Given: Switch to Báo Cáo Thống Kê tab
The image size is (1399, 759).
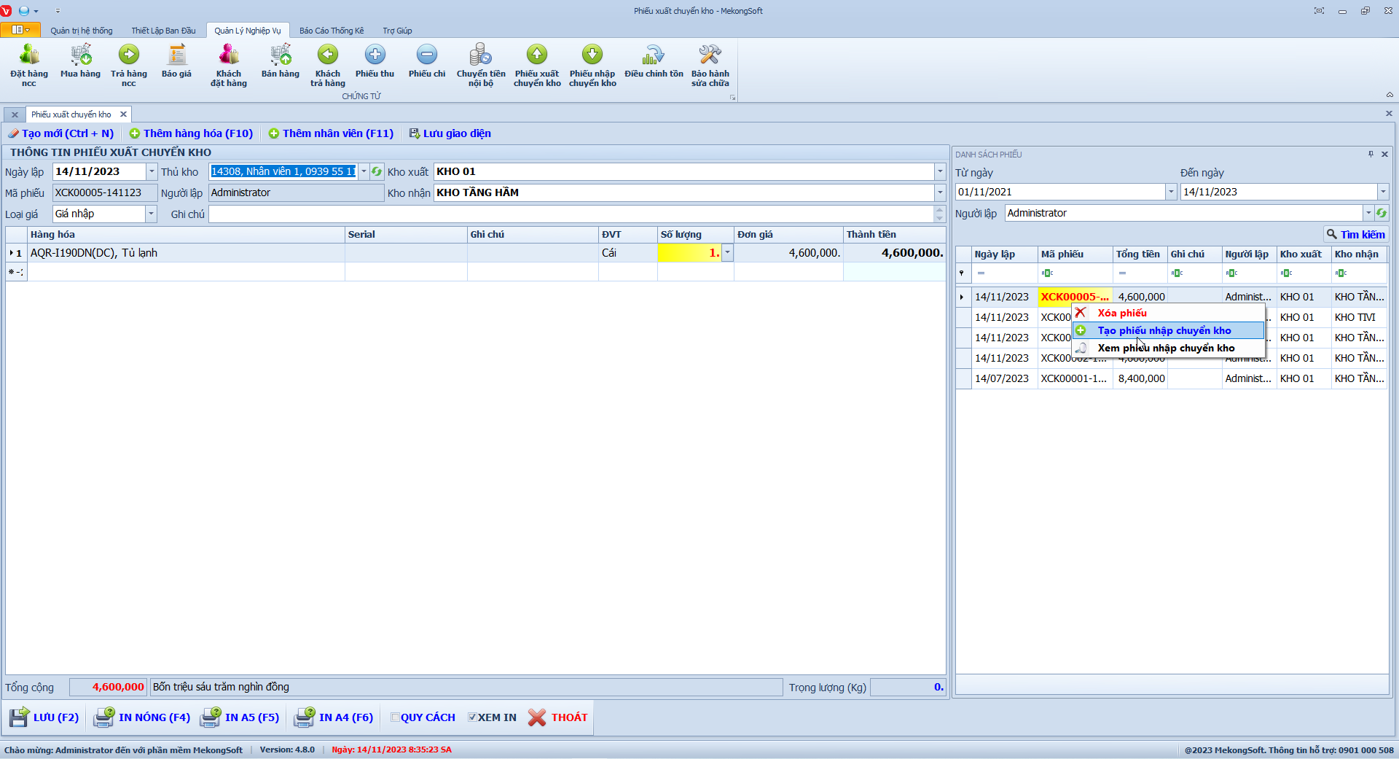Looking at the screenshot, I should coord(331,31).
